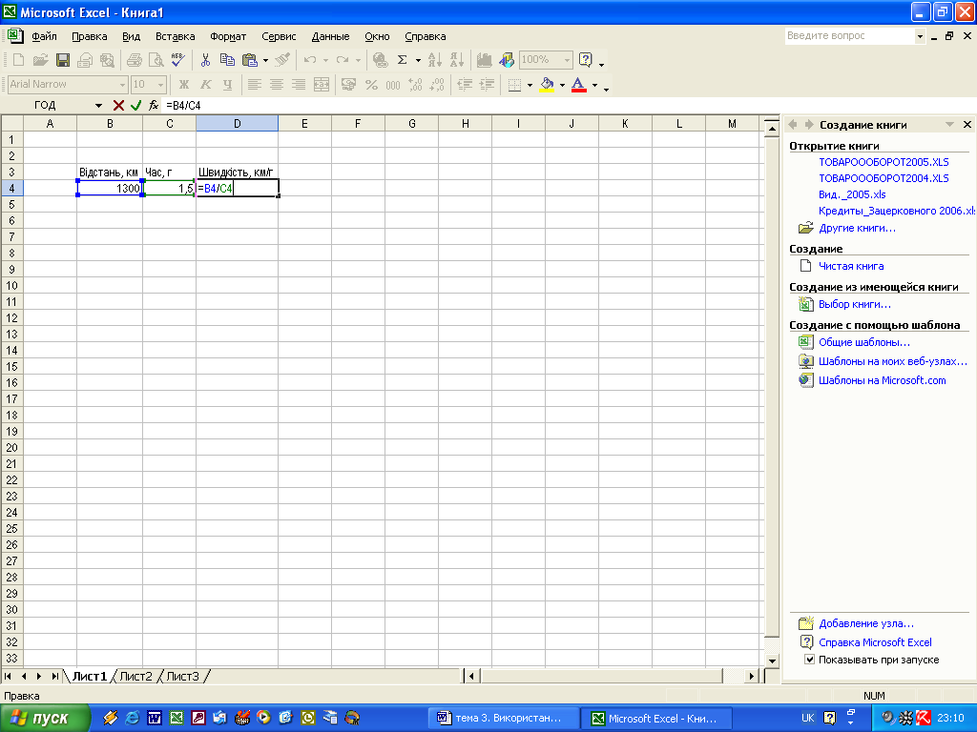The width and height of the screenshot is (977, 732).
Task: Open the Chart Wizard icon
Action: coord(484,60)
